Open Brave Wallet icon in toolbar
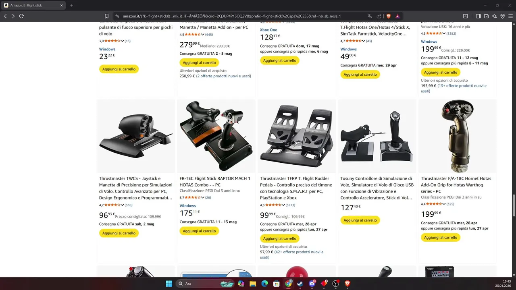 486,16
